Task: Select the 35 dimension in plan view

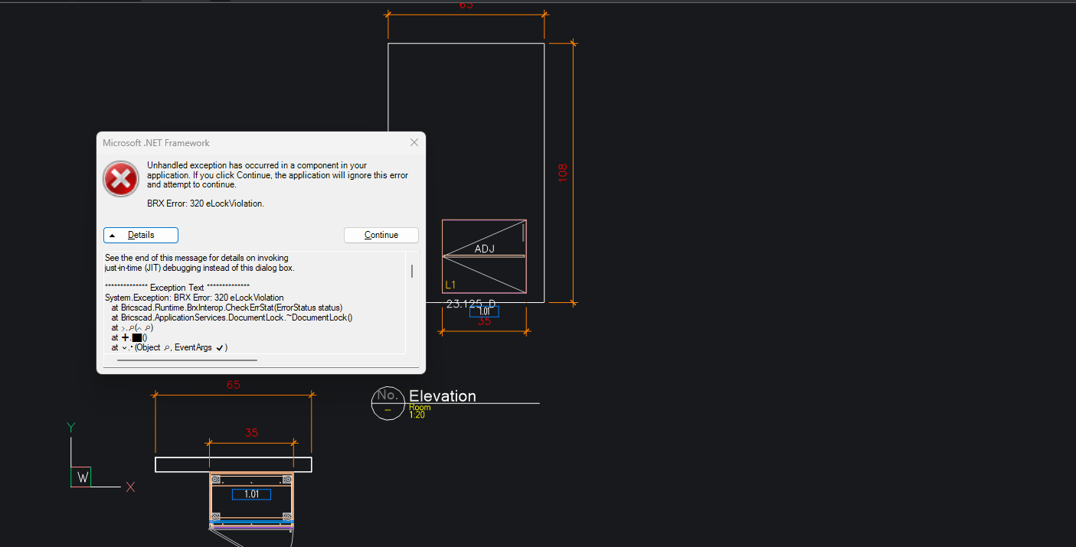Action: pos(251,433)
